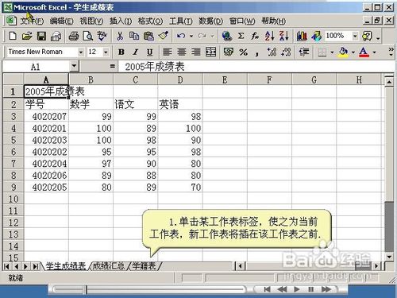Select column D header
The image size is (397, 298).
180,79
